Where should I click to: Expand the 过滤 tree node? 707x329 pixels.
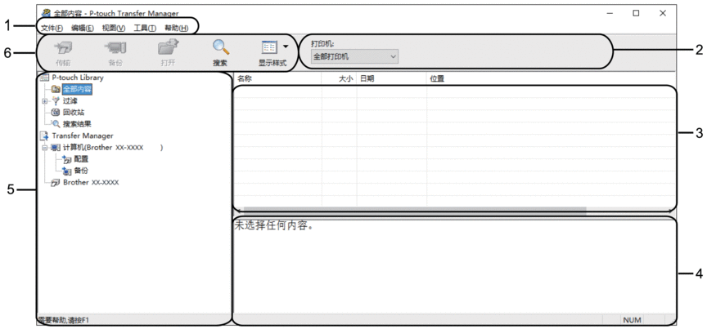click(x=45, y=100)
